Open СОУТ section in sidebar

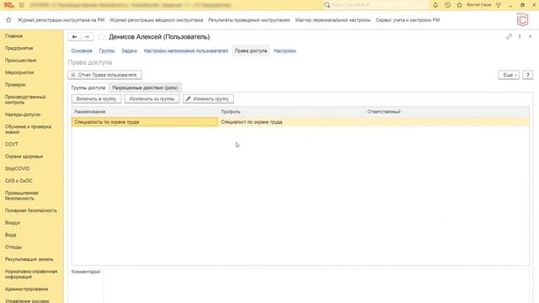[x=11, y=144]
